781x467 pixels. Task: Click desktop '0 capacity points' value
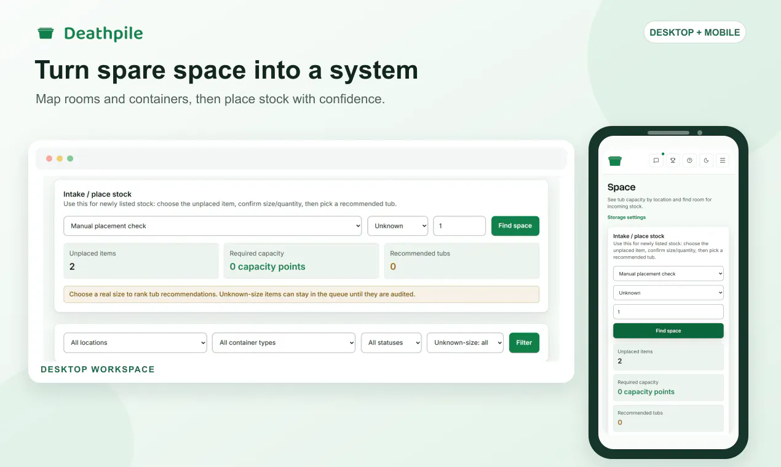[x=268, y=267]
